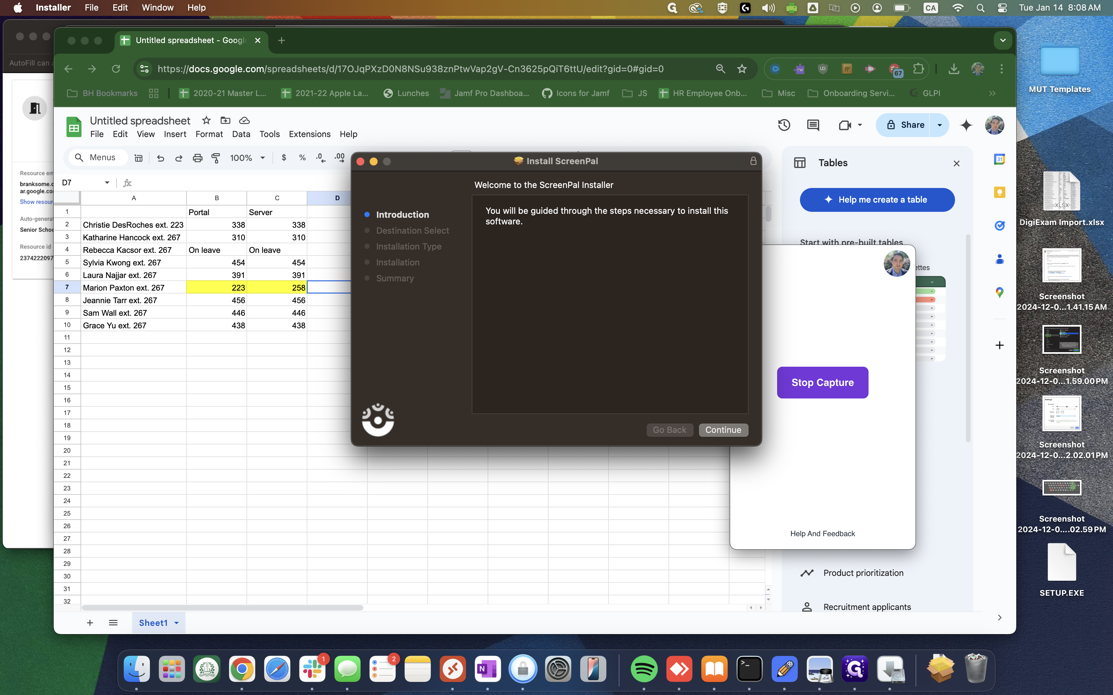Apply percent format icon

(x=302, y=158)
